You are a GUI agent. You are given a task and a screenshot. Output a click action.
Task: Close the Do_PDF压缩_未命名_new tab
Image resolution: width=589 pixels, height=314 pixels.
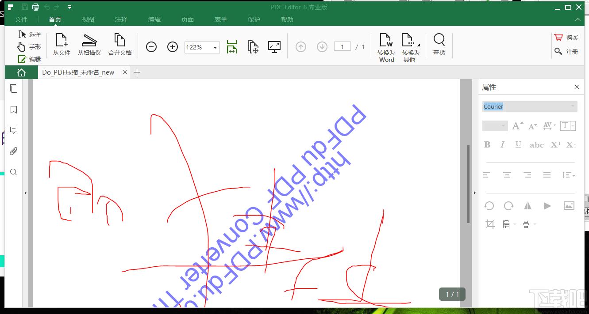125,72
